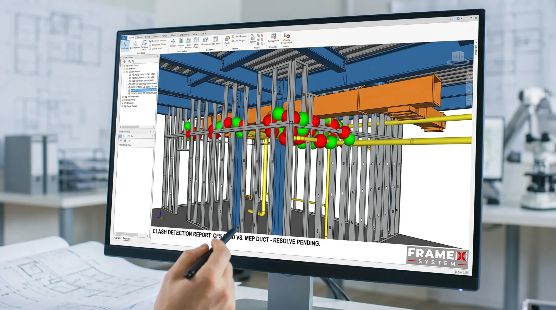Switch to the Engineerigo ribbon tab

(x=184, y=35)
